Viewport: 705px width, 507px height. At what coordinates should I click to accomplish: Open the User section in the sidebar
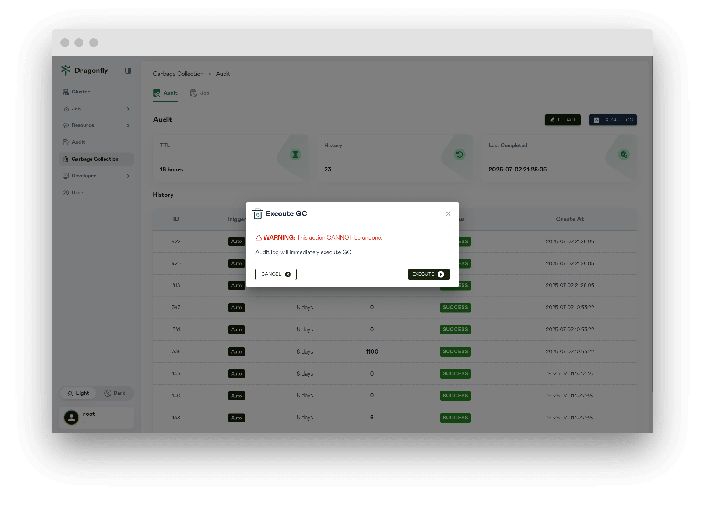point(77,192)
